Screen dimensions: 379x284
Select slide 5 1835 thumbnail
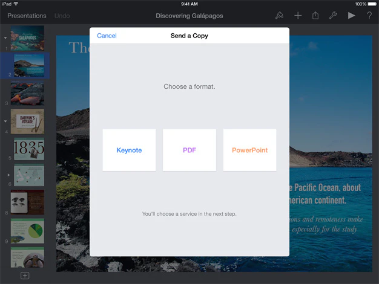click(x=29, y=149)
